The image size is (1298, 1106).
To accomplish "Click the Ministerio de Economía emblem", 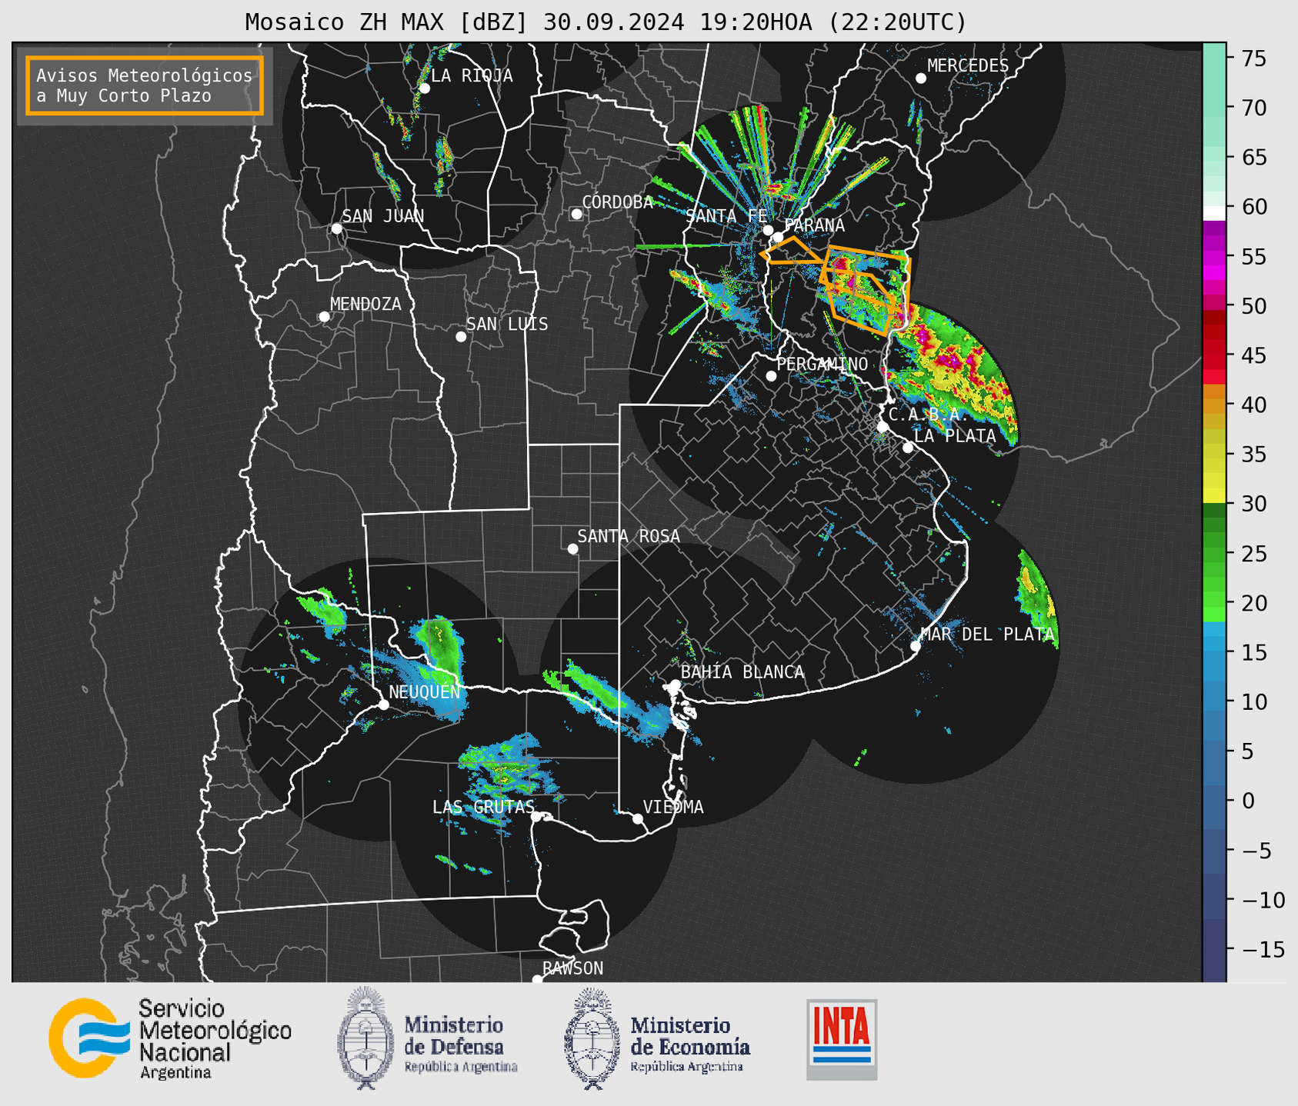I will click(x=591, y=1038).
